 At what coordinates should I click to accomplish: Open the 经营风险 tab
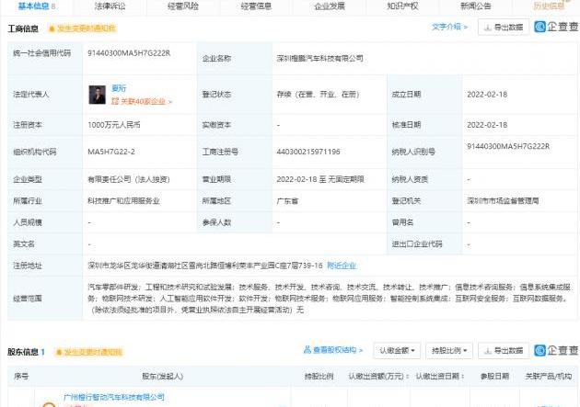pos(182,6)
